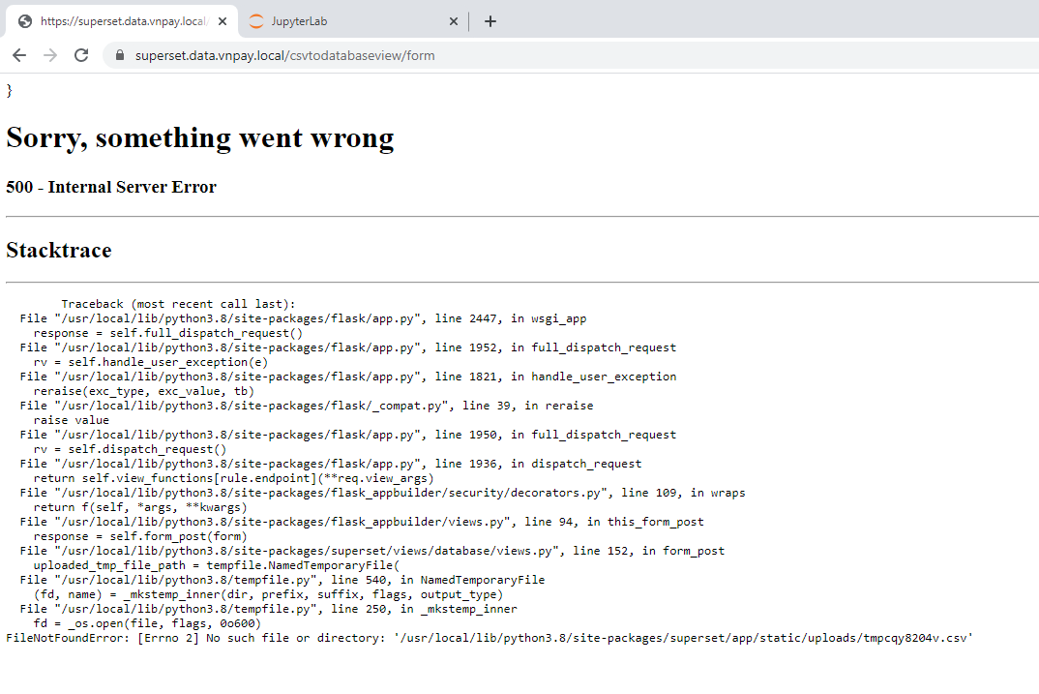Click 'reraise(exc_type, exc_value, tb)' line
The image size is (1039, 694).
(144, 392)
